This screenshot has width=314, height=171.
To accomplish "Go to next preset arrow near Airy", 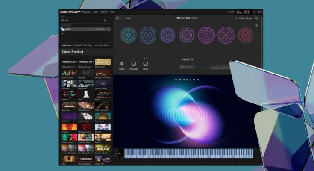I will (123, 18).
